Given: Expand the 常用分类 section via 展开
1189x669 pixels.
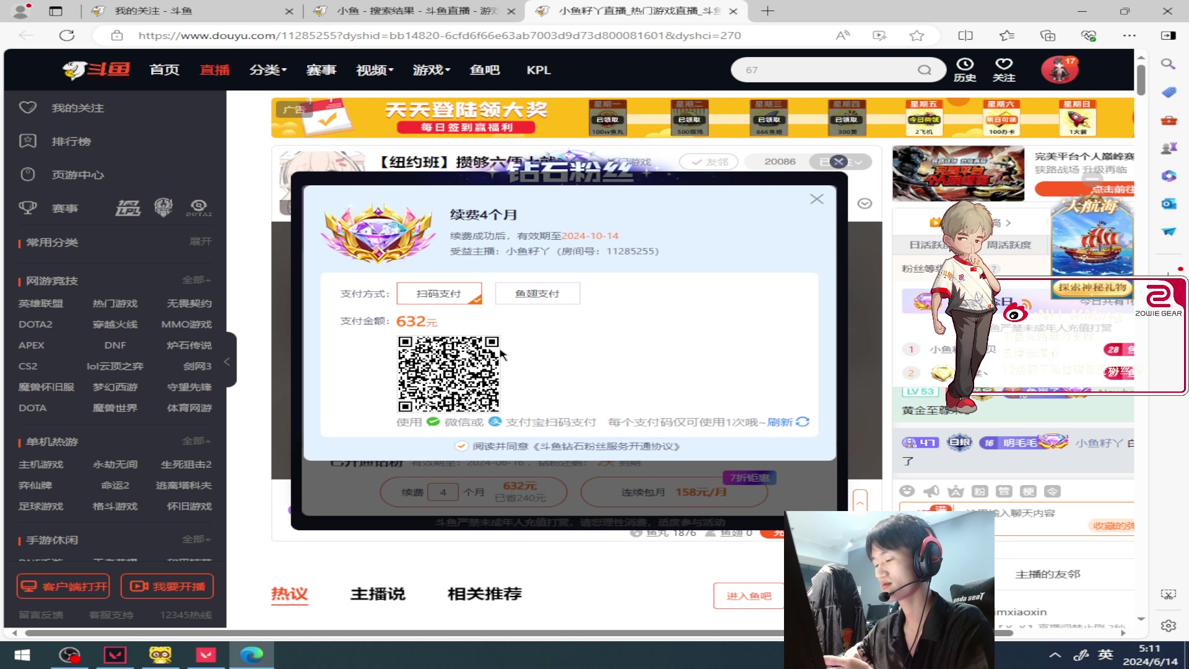Looking at the screenshot, I should point(199,242).
